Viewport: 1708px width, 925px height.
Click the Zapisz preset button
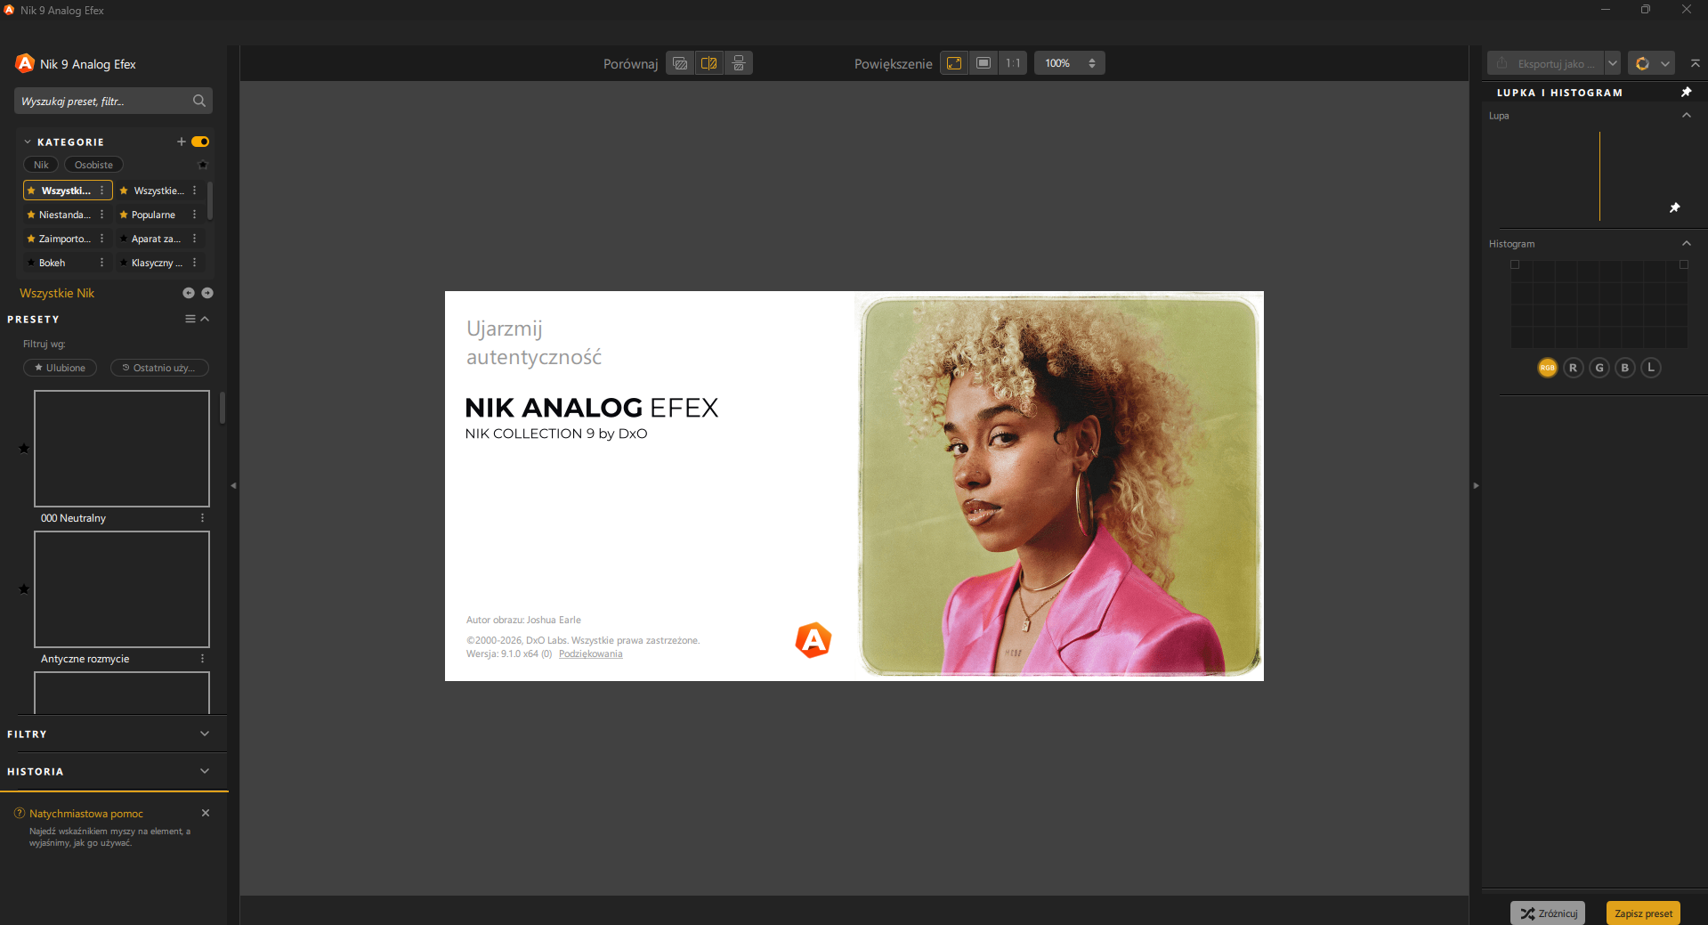[x=1643, y=913]
